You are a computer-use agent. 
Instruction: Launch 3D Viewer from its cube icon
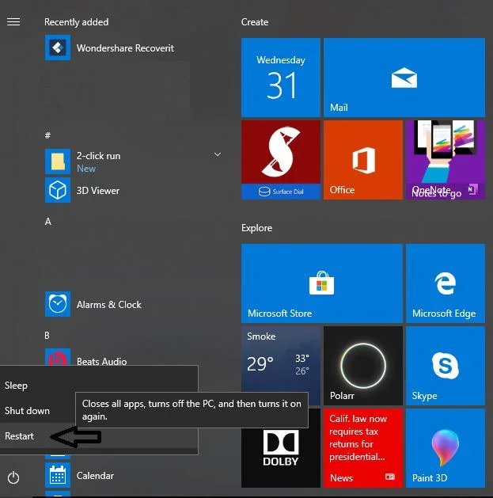[x=58, y=190]
